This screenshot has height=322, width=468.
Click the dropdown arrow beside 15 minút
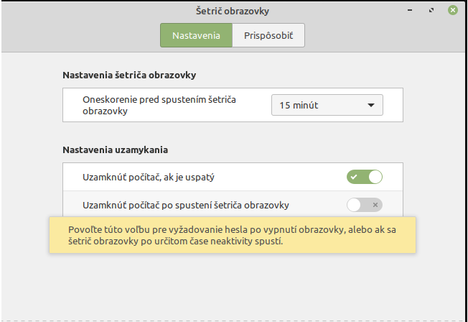pos(371,105)
